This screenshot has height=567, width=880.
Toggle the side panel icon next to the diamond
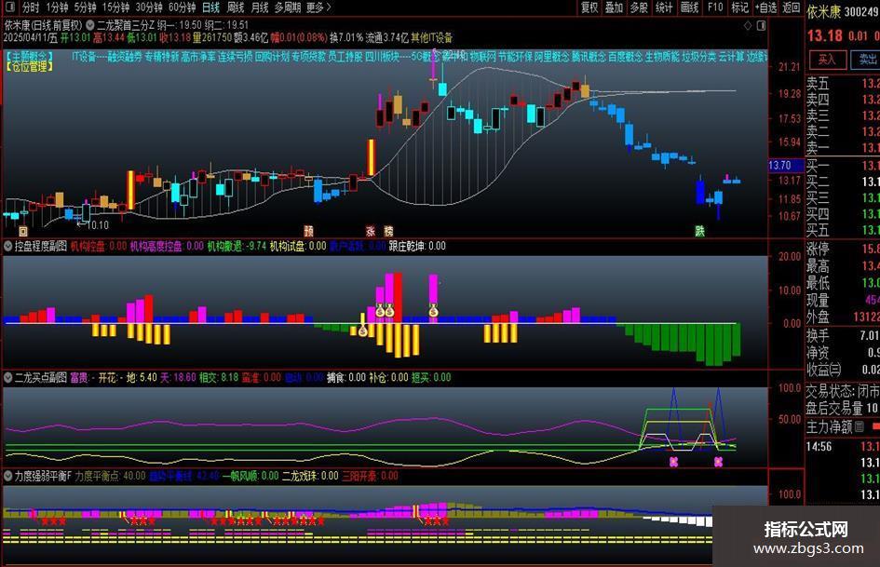[x=761, y=25]
